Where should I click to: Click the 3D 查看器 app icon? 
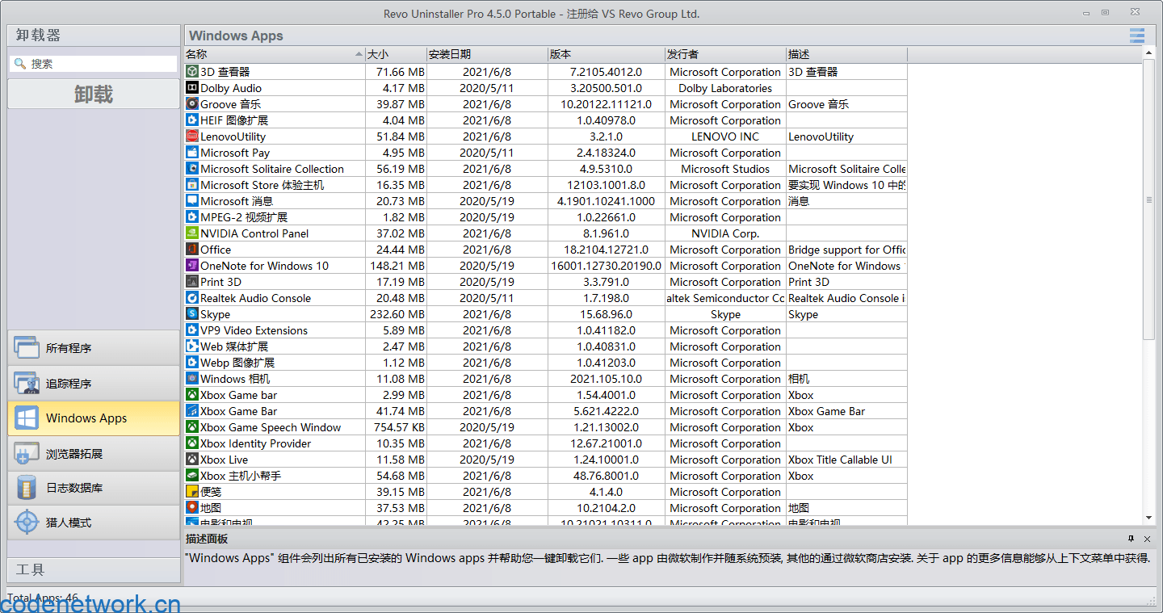coord(192,72)
